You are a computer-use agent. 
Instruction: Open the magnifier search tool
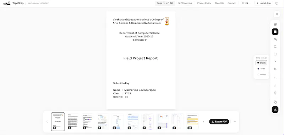click(x=275, y=47)
